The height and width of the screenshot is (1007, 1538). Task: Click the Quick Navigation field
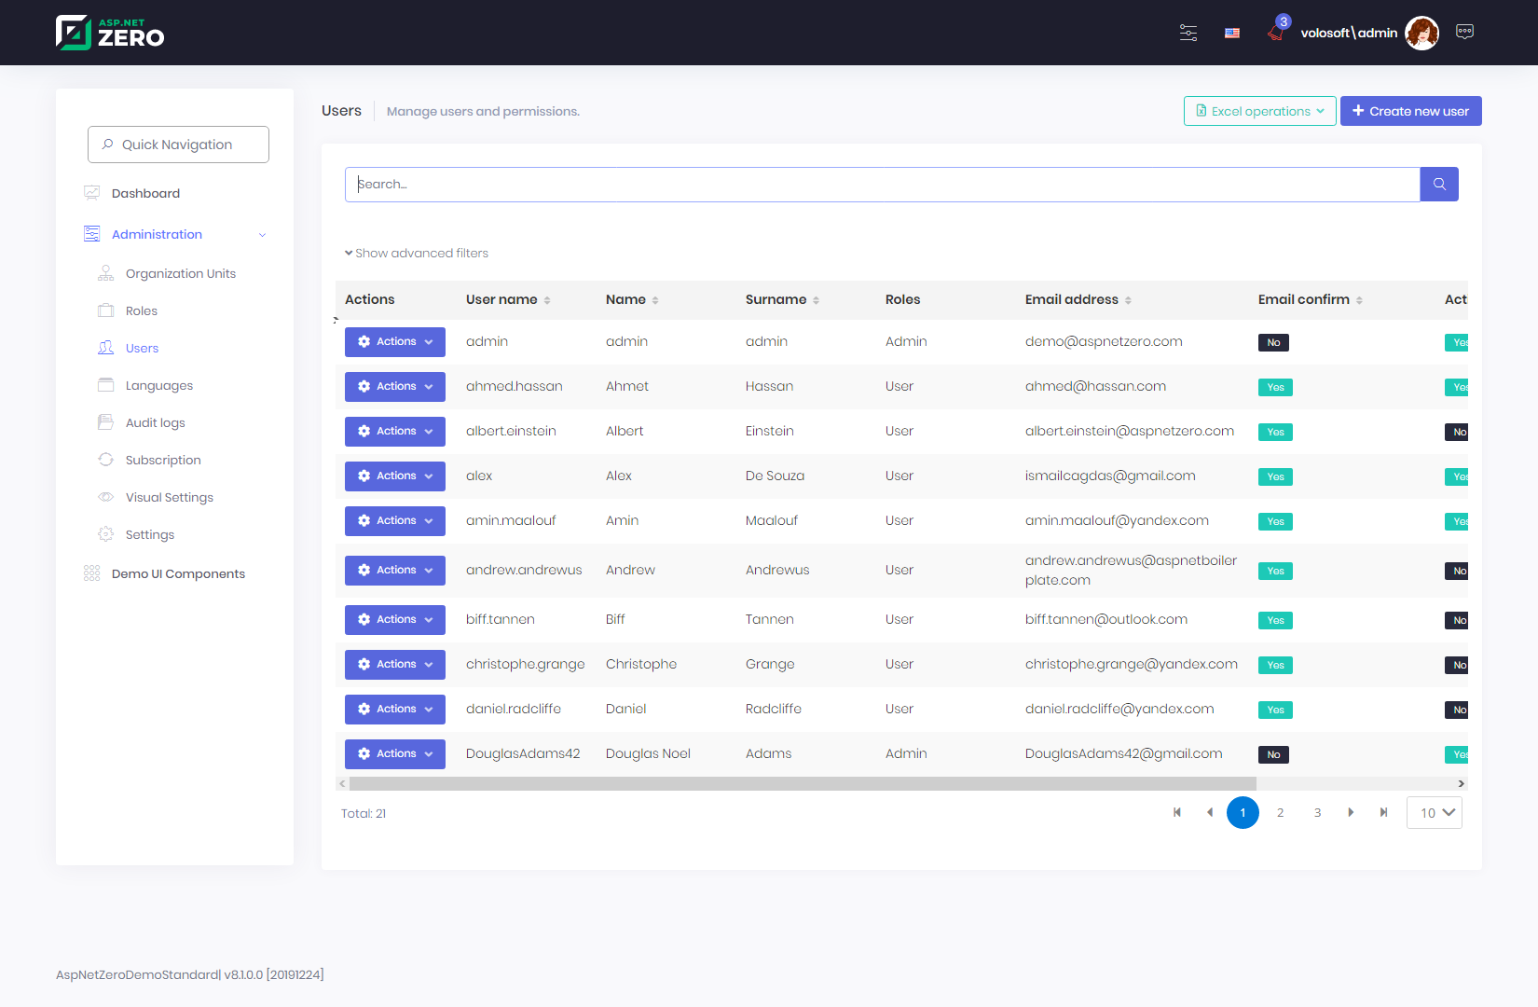(178, 145)
